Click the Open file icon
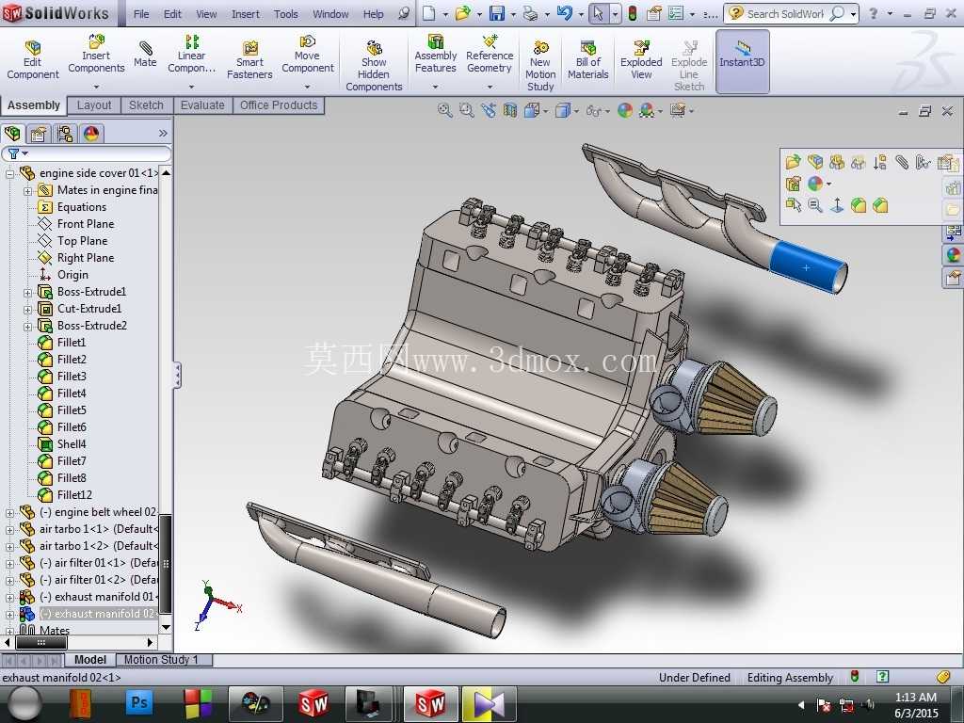 463,13
